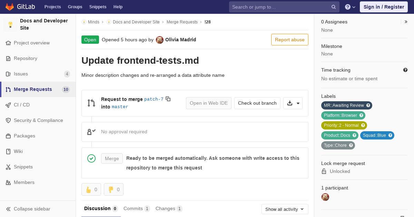The width and height of the screenshot is (414, 217).
Task: Open CI / CD in sidebar
Action: pyautogui.click(x=22, y=105)
